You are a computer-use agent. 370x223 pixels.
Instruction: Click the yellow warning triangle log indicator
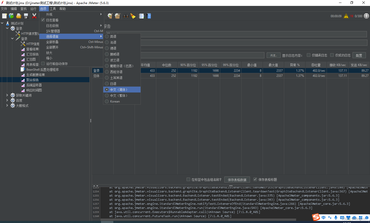(x=346, y=16)
